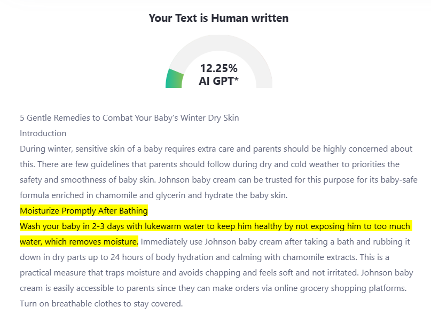This screenshot has width=431, height=315.
Task: Click the line beginning "During winter, sensitive skin"
Action: coord(216,148)
